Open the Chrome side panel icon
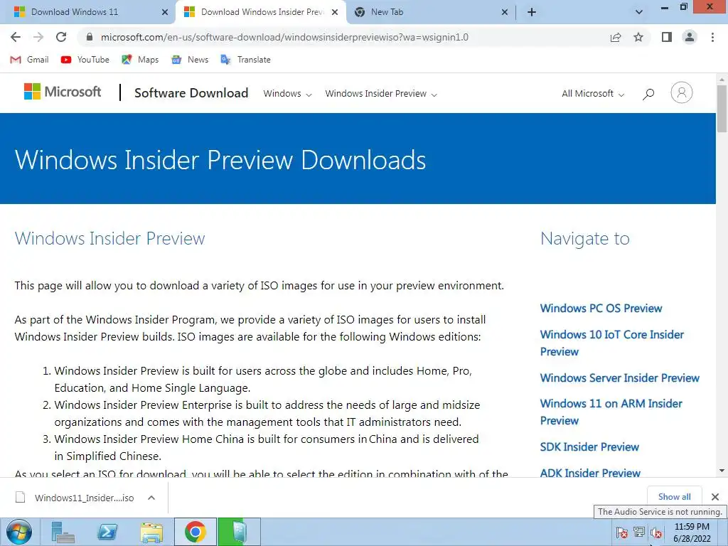Screen dimensions: 728x546 (667, 37)
